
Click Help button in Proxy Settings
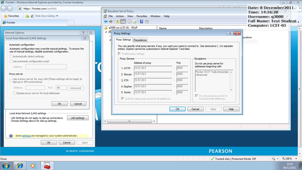click(231, 109)
